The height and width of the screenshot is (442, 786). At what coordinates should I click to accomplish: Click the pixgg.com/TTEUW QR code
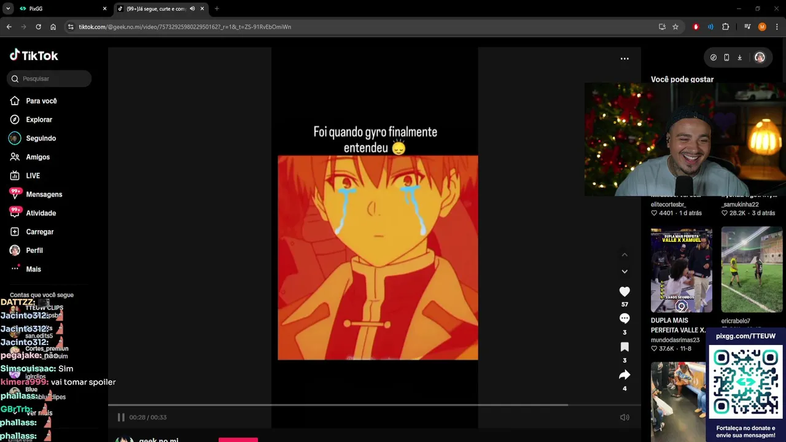(745, 382)
